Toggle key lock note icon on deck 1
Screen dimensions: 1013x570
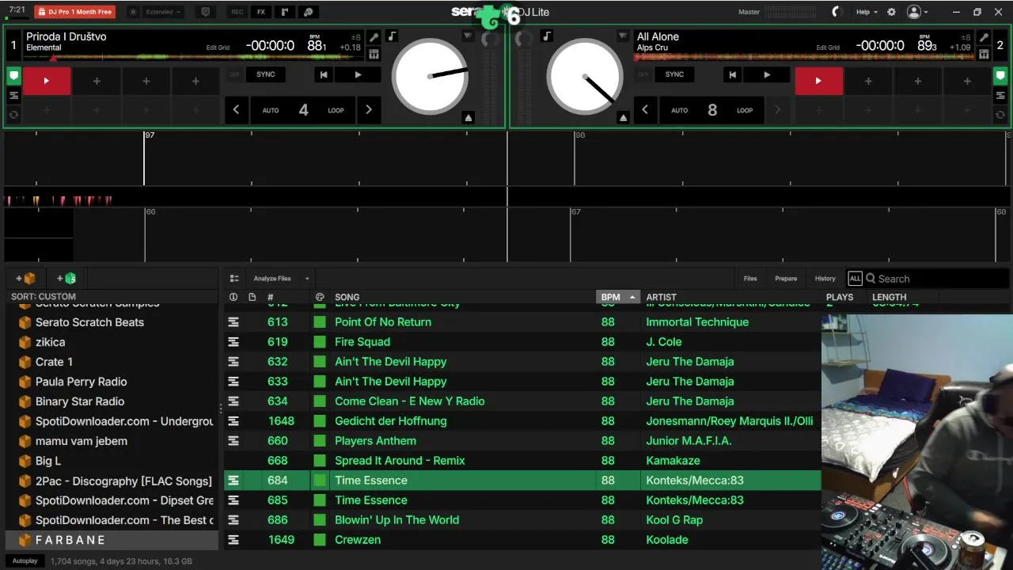click(393, 36)
